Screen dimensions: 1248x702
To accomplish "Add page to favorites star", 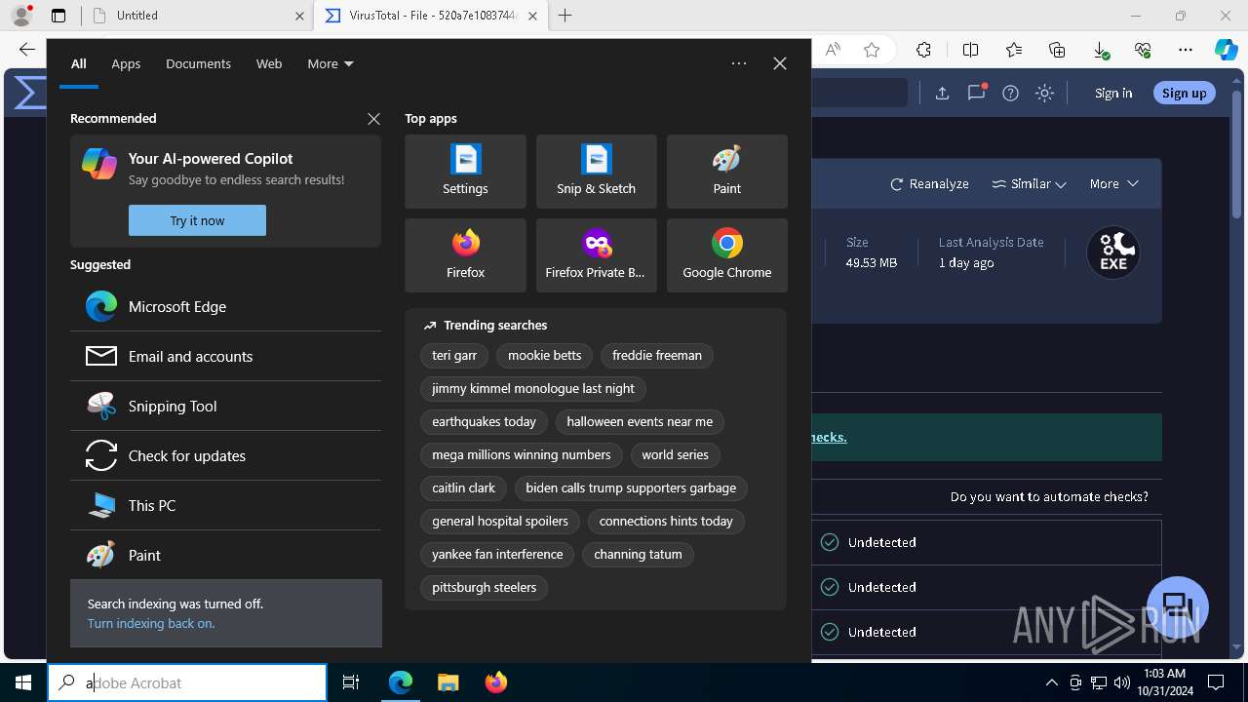I will [872, 50].
